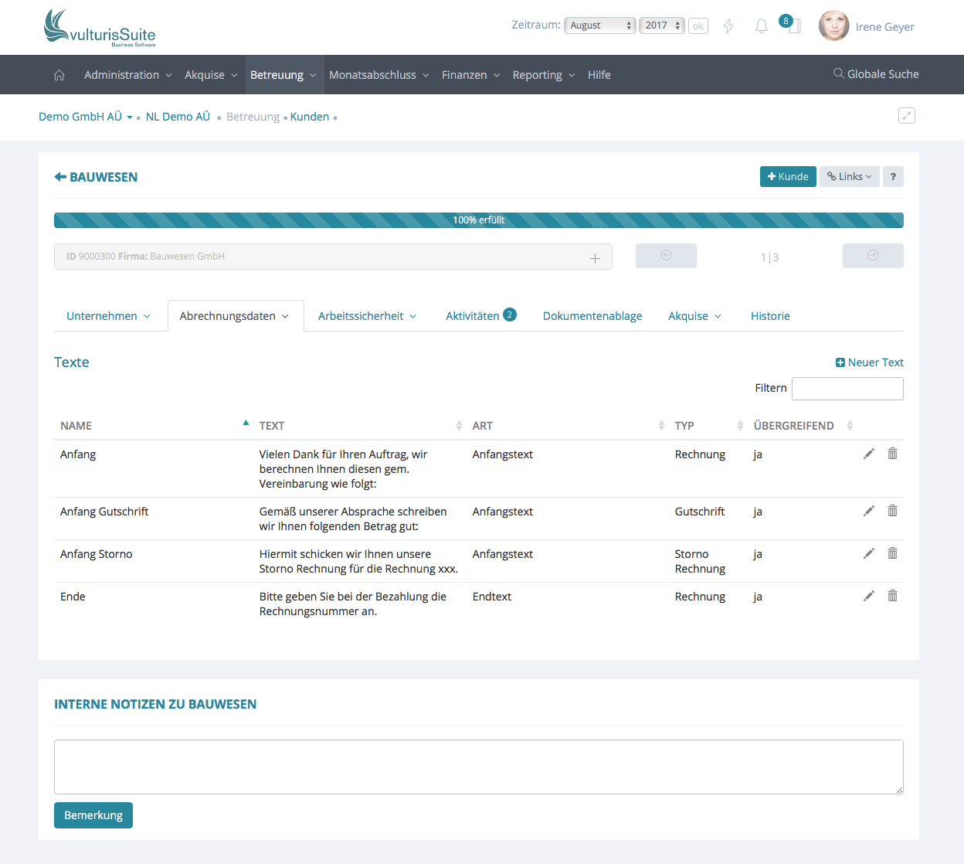Delete the Anfang Storno text entry
Viewport: 964px width, 864px height.
point(892,553)
